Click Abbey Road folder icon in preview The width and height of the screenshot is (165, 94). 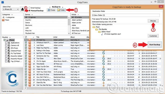(x=100, y=32)
